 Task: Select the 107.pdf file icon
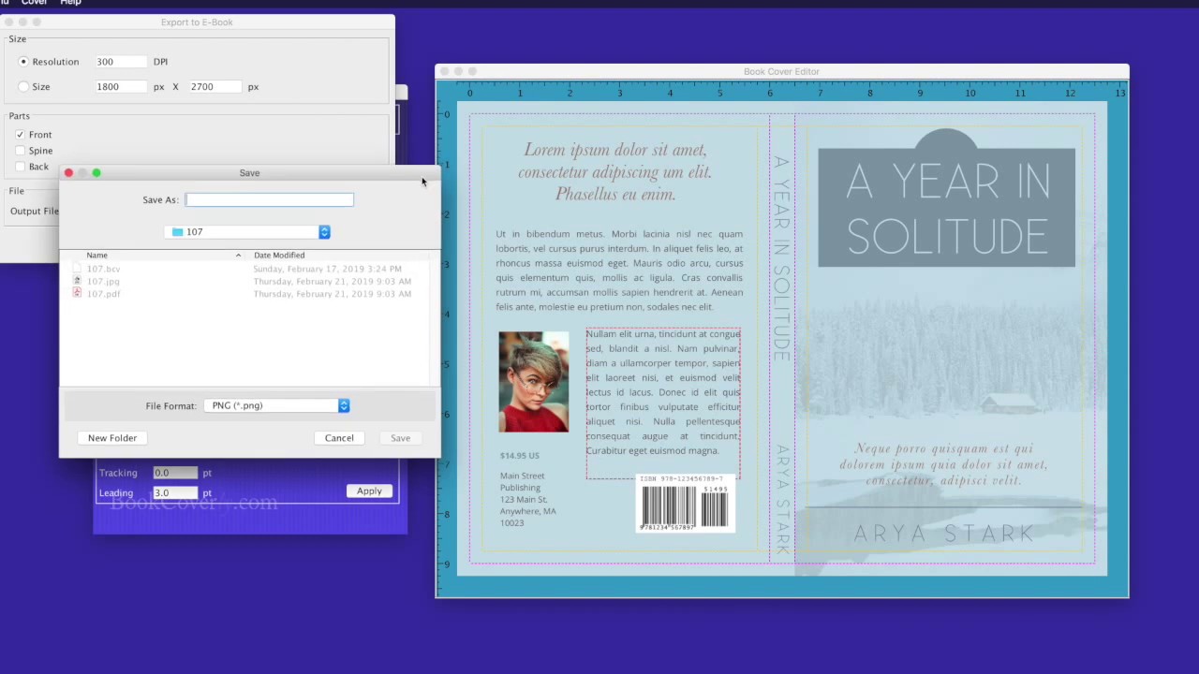coord(77,293)
